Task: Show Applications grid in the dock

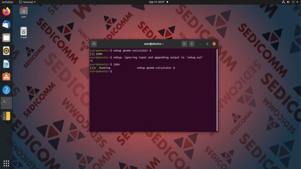Action: [x=6, y=163]
